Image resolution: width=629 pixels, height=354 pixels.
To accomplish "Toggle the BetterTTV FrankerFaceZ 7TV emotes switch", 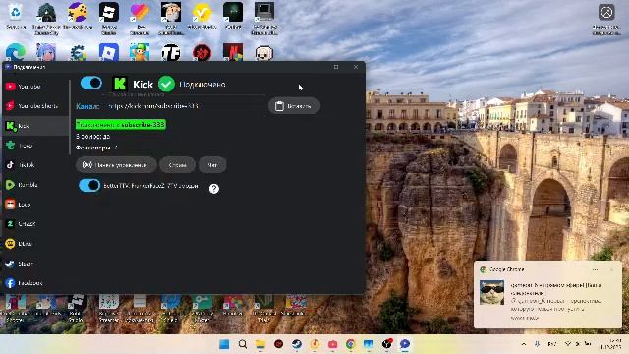I will pos(89,186).
